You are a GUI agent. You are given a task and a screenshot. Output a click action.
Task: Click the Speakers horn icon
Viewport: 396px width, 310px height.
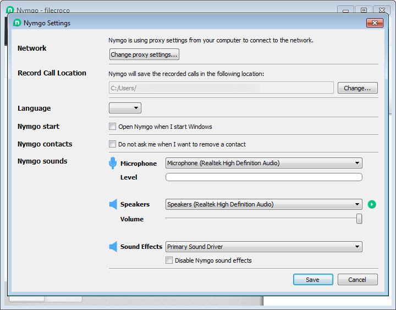tap(113, 204)
